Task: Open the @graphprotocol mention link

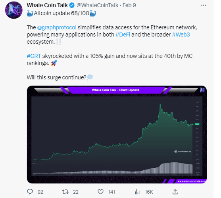Action: (57, 27)
